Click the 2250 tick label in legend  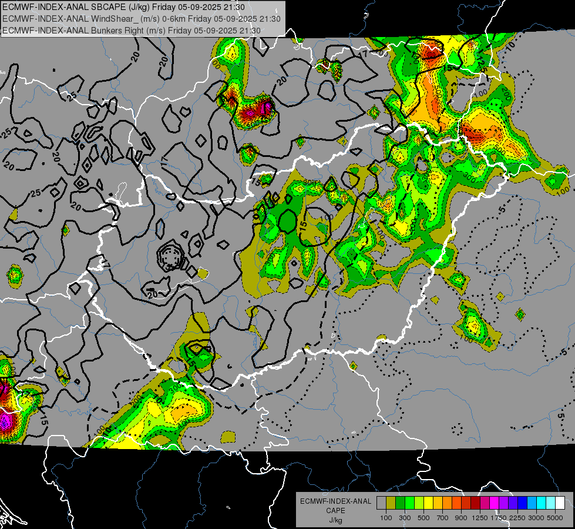(x=518, y=518)
